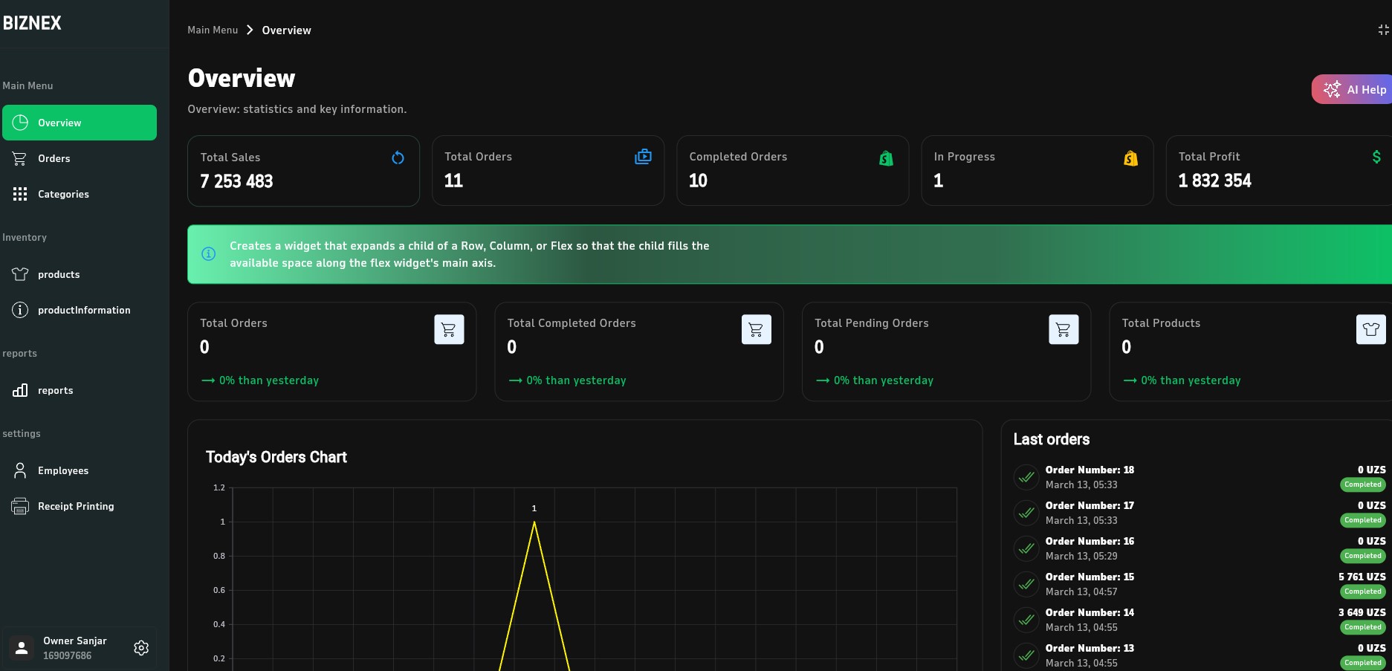Click the yellow bag icon on In Progress card

tap(1130, 158)
